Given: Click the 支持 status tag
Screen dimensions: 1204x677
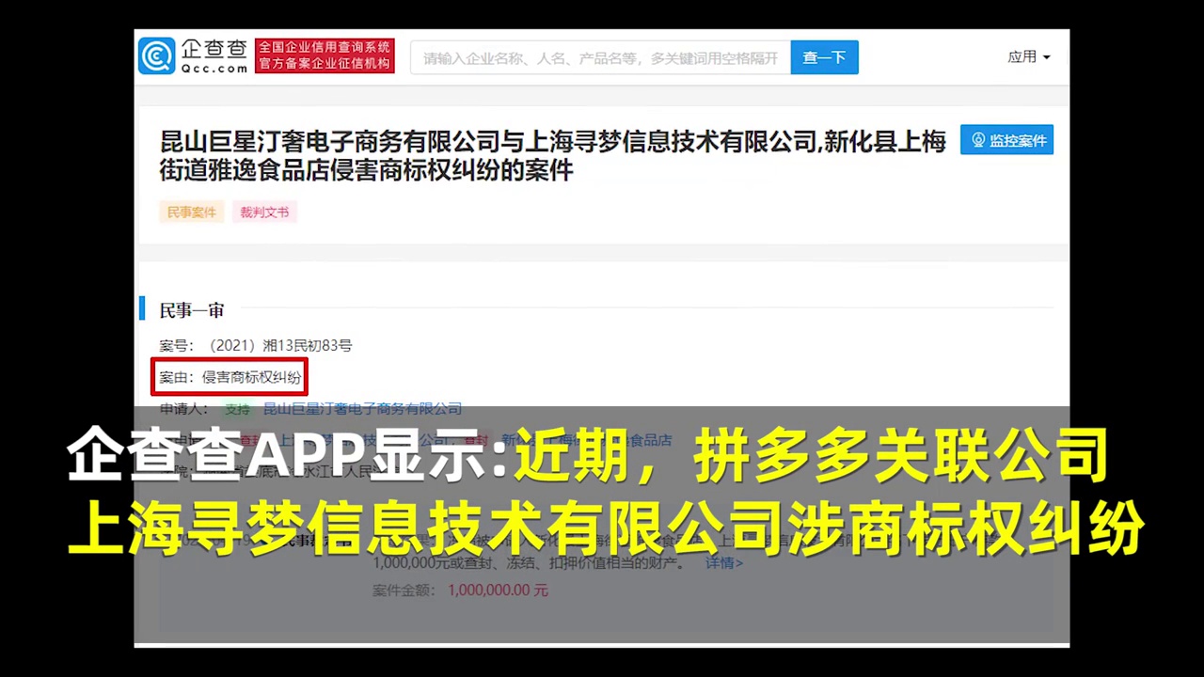Looking at the screenshot, I should tap(237, 409).
